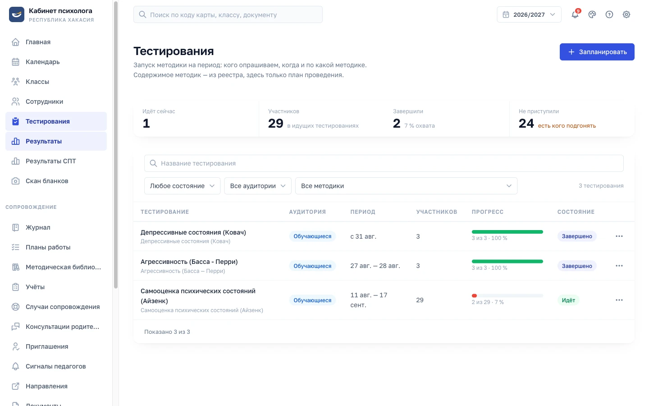Open Результаты СПТ in sidebar

click(x=56, y=161)
